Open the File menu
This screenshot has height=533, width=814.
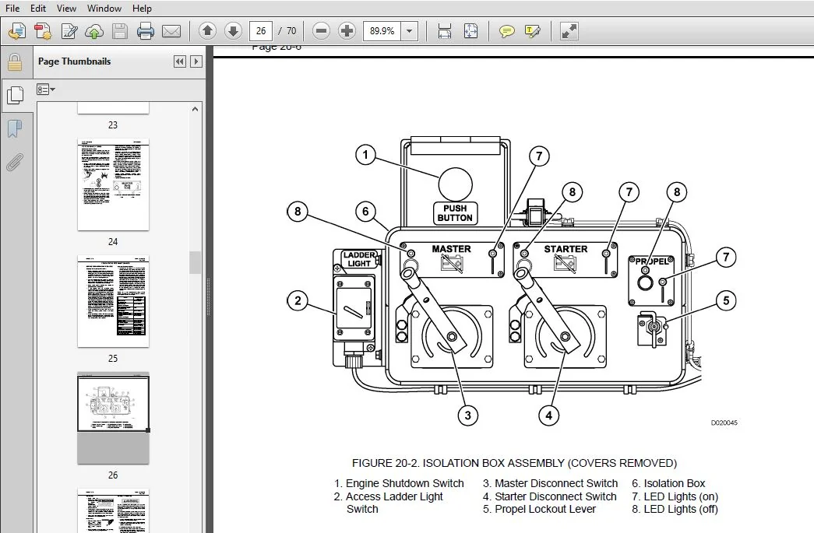tap(12, 9)
